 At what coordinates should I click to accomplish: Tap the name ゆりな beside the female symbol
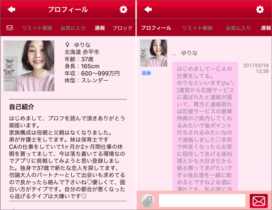coord(83,45)
